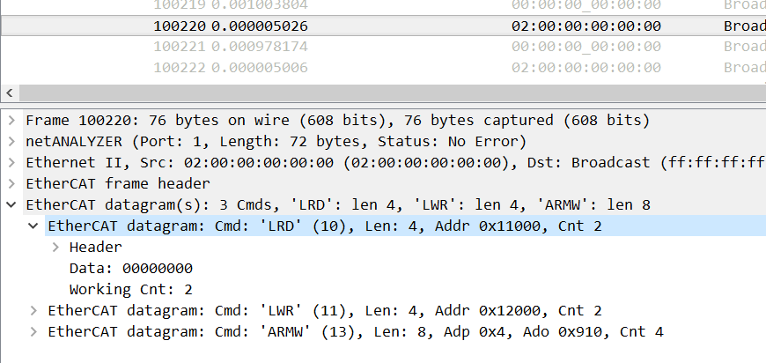Expand the Frame 100220 tree row
The width and height of the screenshot is (766, 363).
[11, 121]
